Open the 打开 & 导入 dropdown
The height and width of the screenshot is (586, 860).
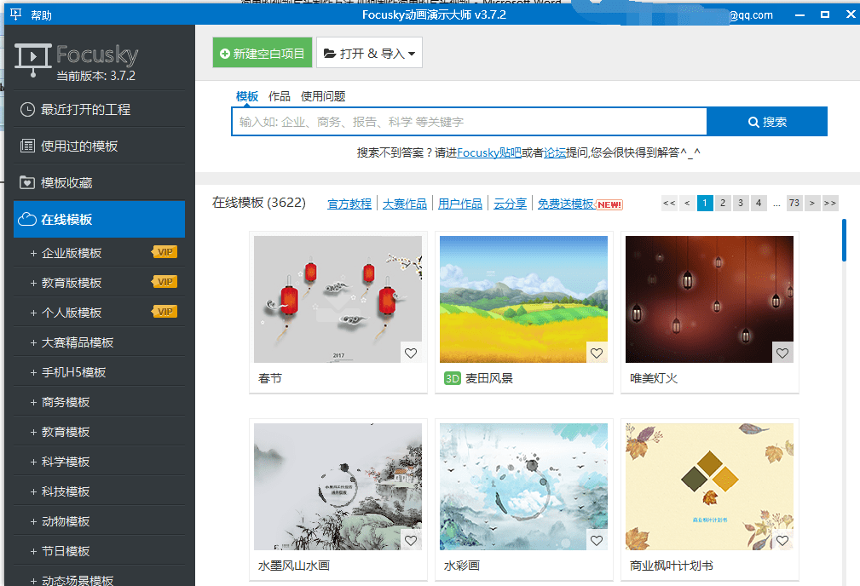click(369, 53)
